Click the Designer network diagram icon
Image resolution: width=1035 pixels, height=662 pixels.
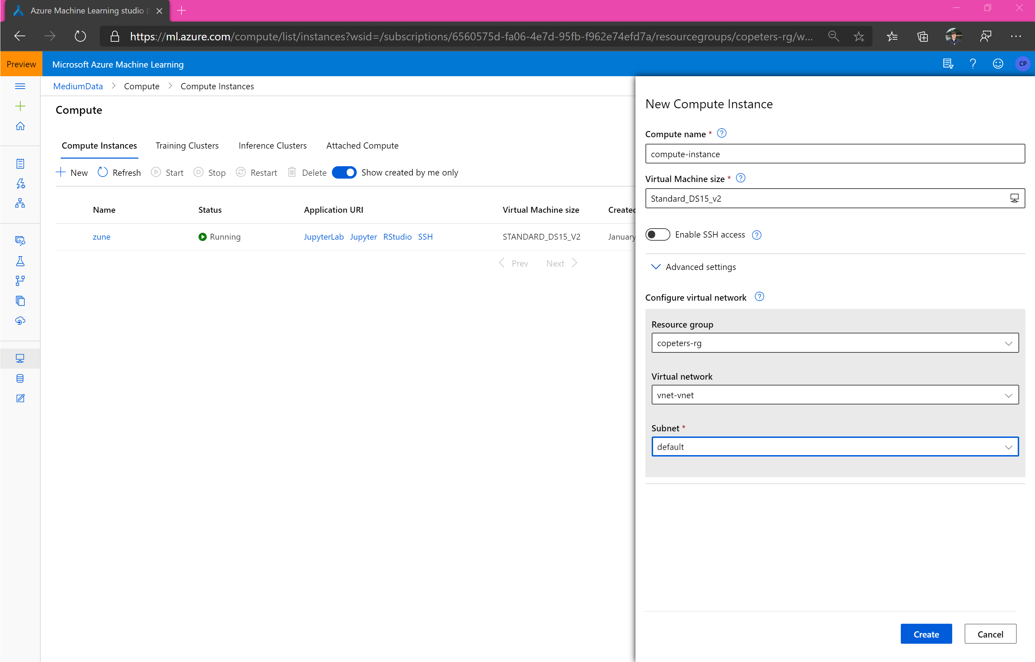click(x=20, y=203)
